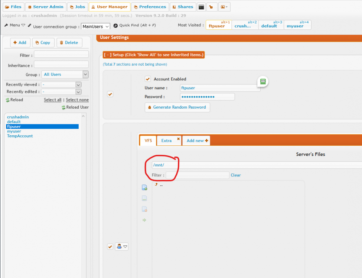Click the edit VFS item page icon
Image resolution: width=362 pixels, height=278 pixels.
pyautogui.click(x=144, y=198)
